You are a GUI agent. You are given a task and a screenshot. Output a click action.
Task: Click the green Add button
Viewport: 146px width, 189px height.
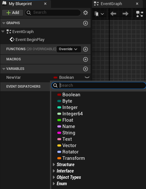(x=12, y=13)
